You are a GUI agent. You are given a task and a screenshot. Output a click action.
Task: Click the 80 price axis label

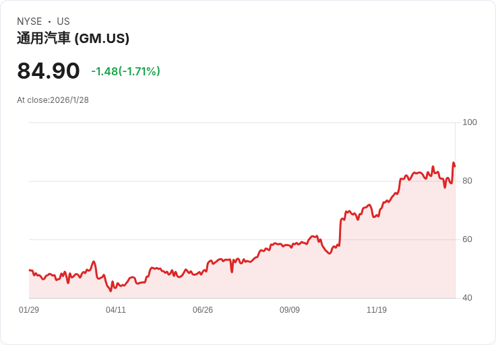pos(467,181)
